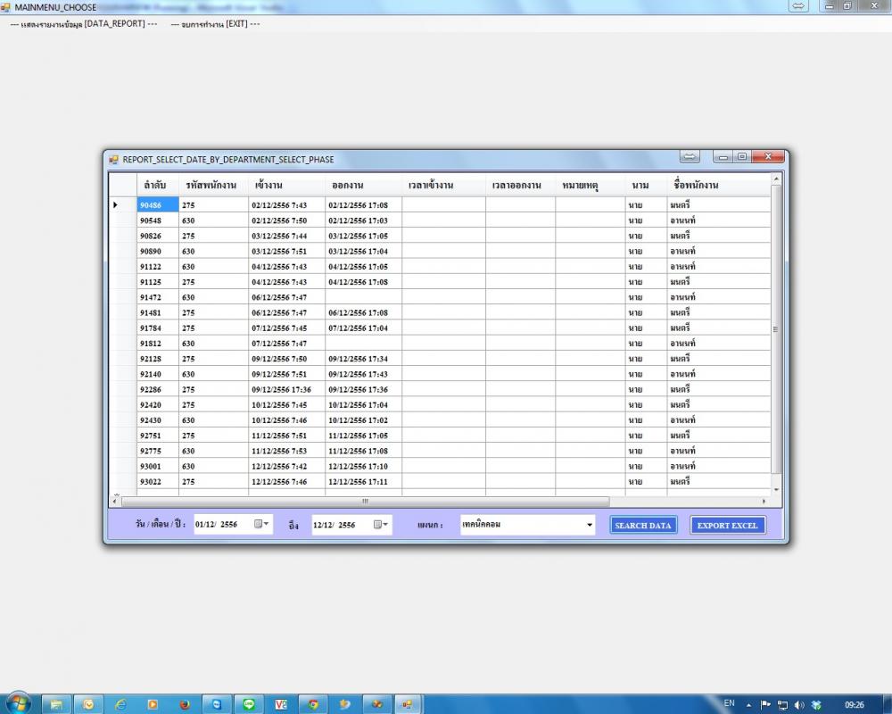Open the Dropbox tray icon

point(816,705)
